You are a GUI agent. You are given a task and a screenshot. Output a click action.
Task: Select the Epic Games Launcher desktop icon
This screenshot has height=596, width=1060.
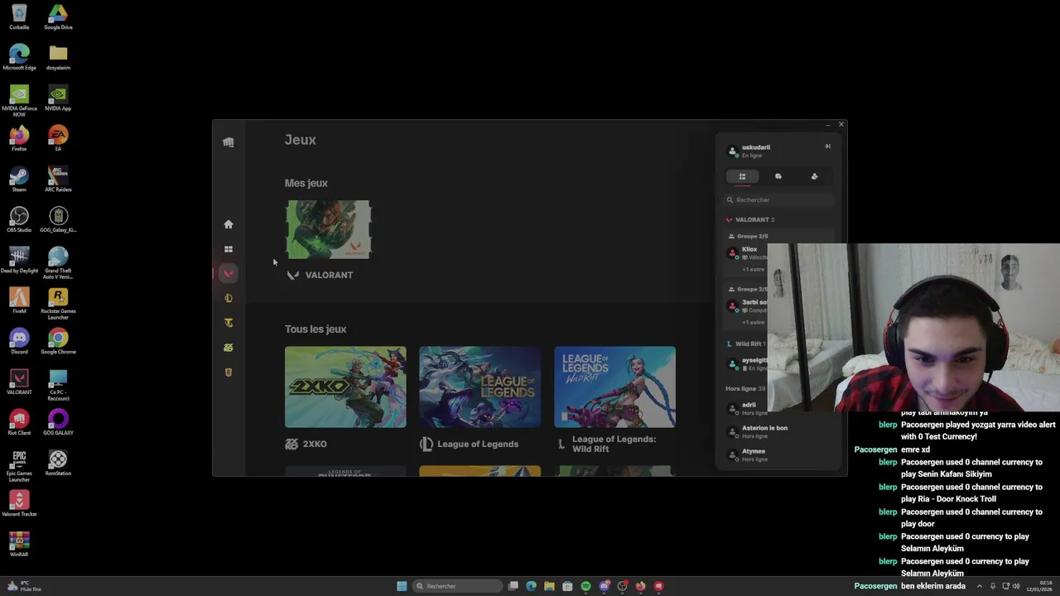click(x=19, y=466)
